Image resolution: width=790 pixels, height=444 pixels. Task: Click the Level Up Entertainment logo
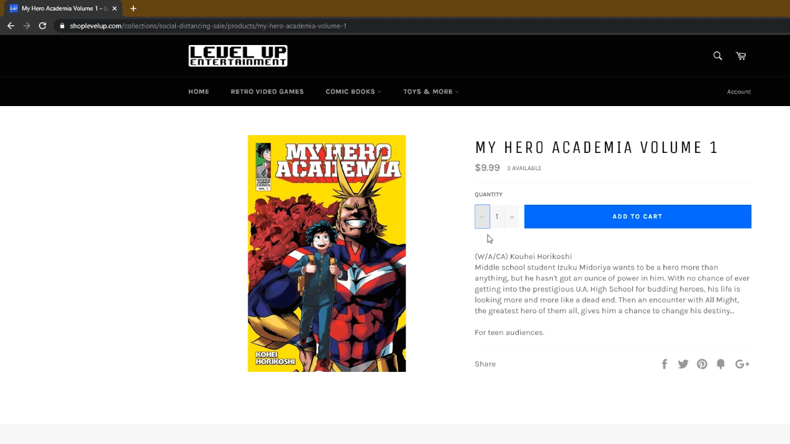coord(238,56)
